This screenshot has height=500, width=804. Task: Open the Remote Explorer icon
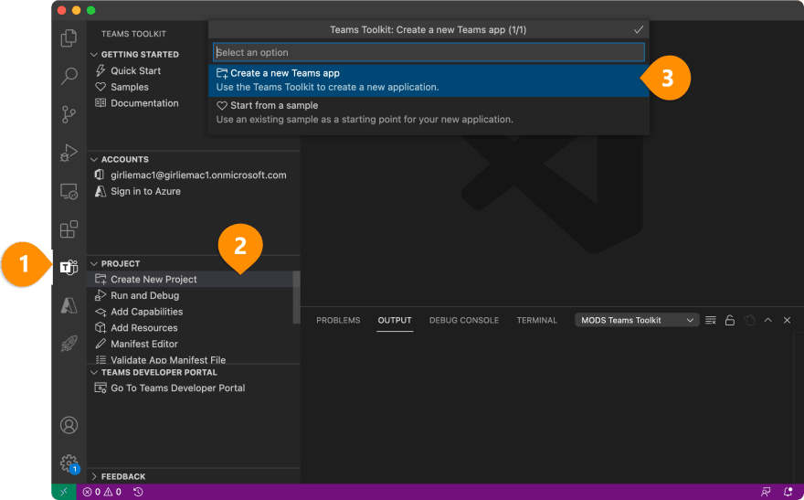click(x=69, y=191)
